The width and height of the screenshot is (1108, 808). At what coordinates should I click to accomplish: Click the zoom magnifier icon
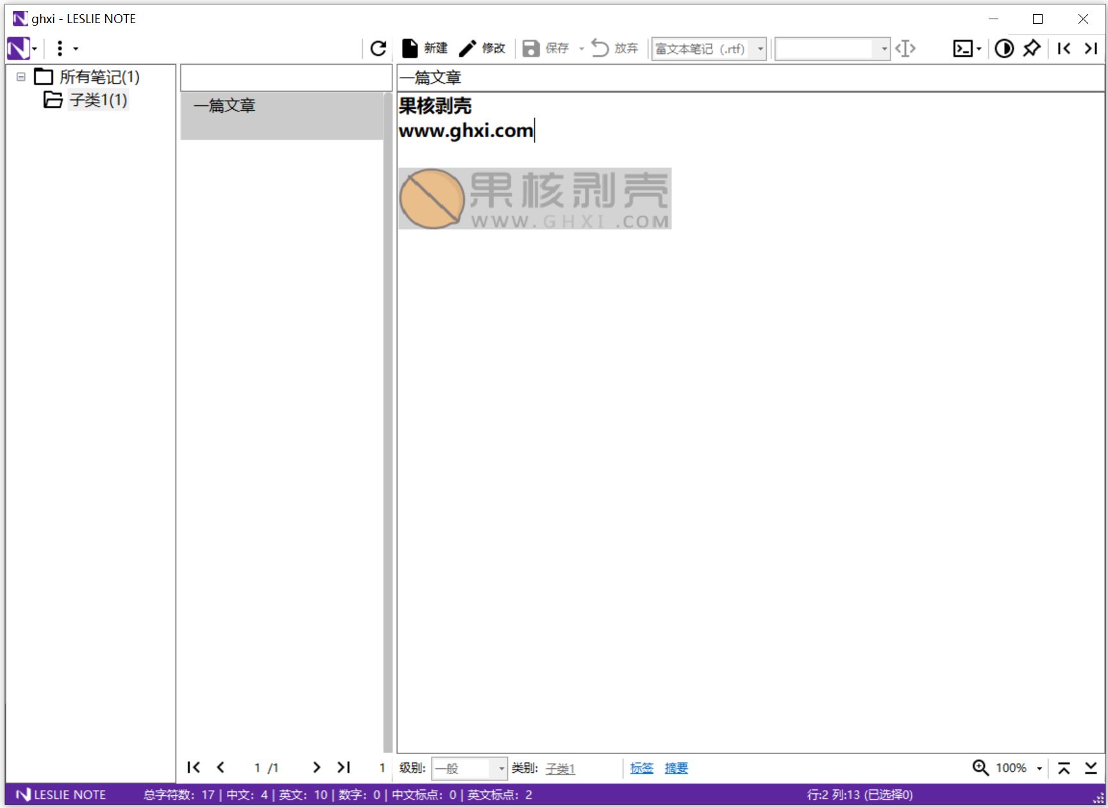click(x=980, y=767)
